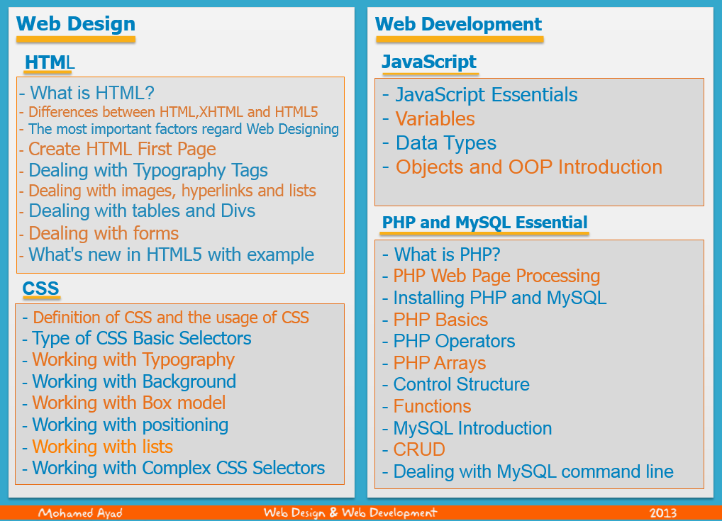Select the CSS section title

tap(40, 288)
